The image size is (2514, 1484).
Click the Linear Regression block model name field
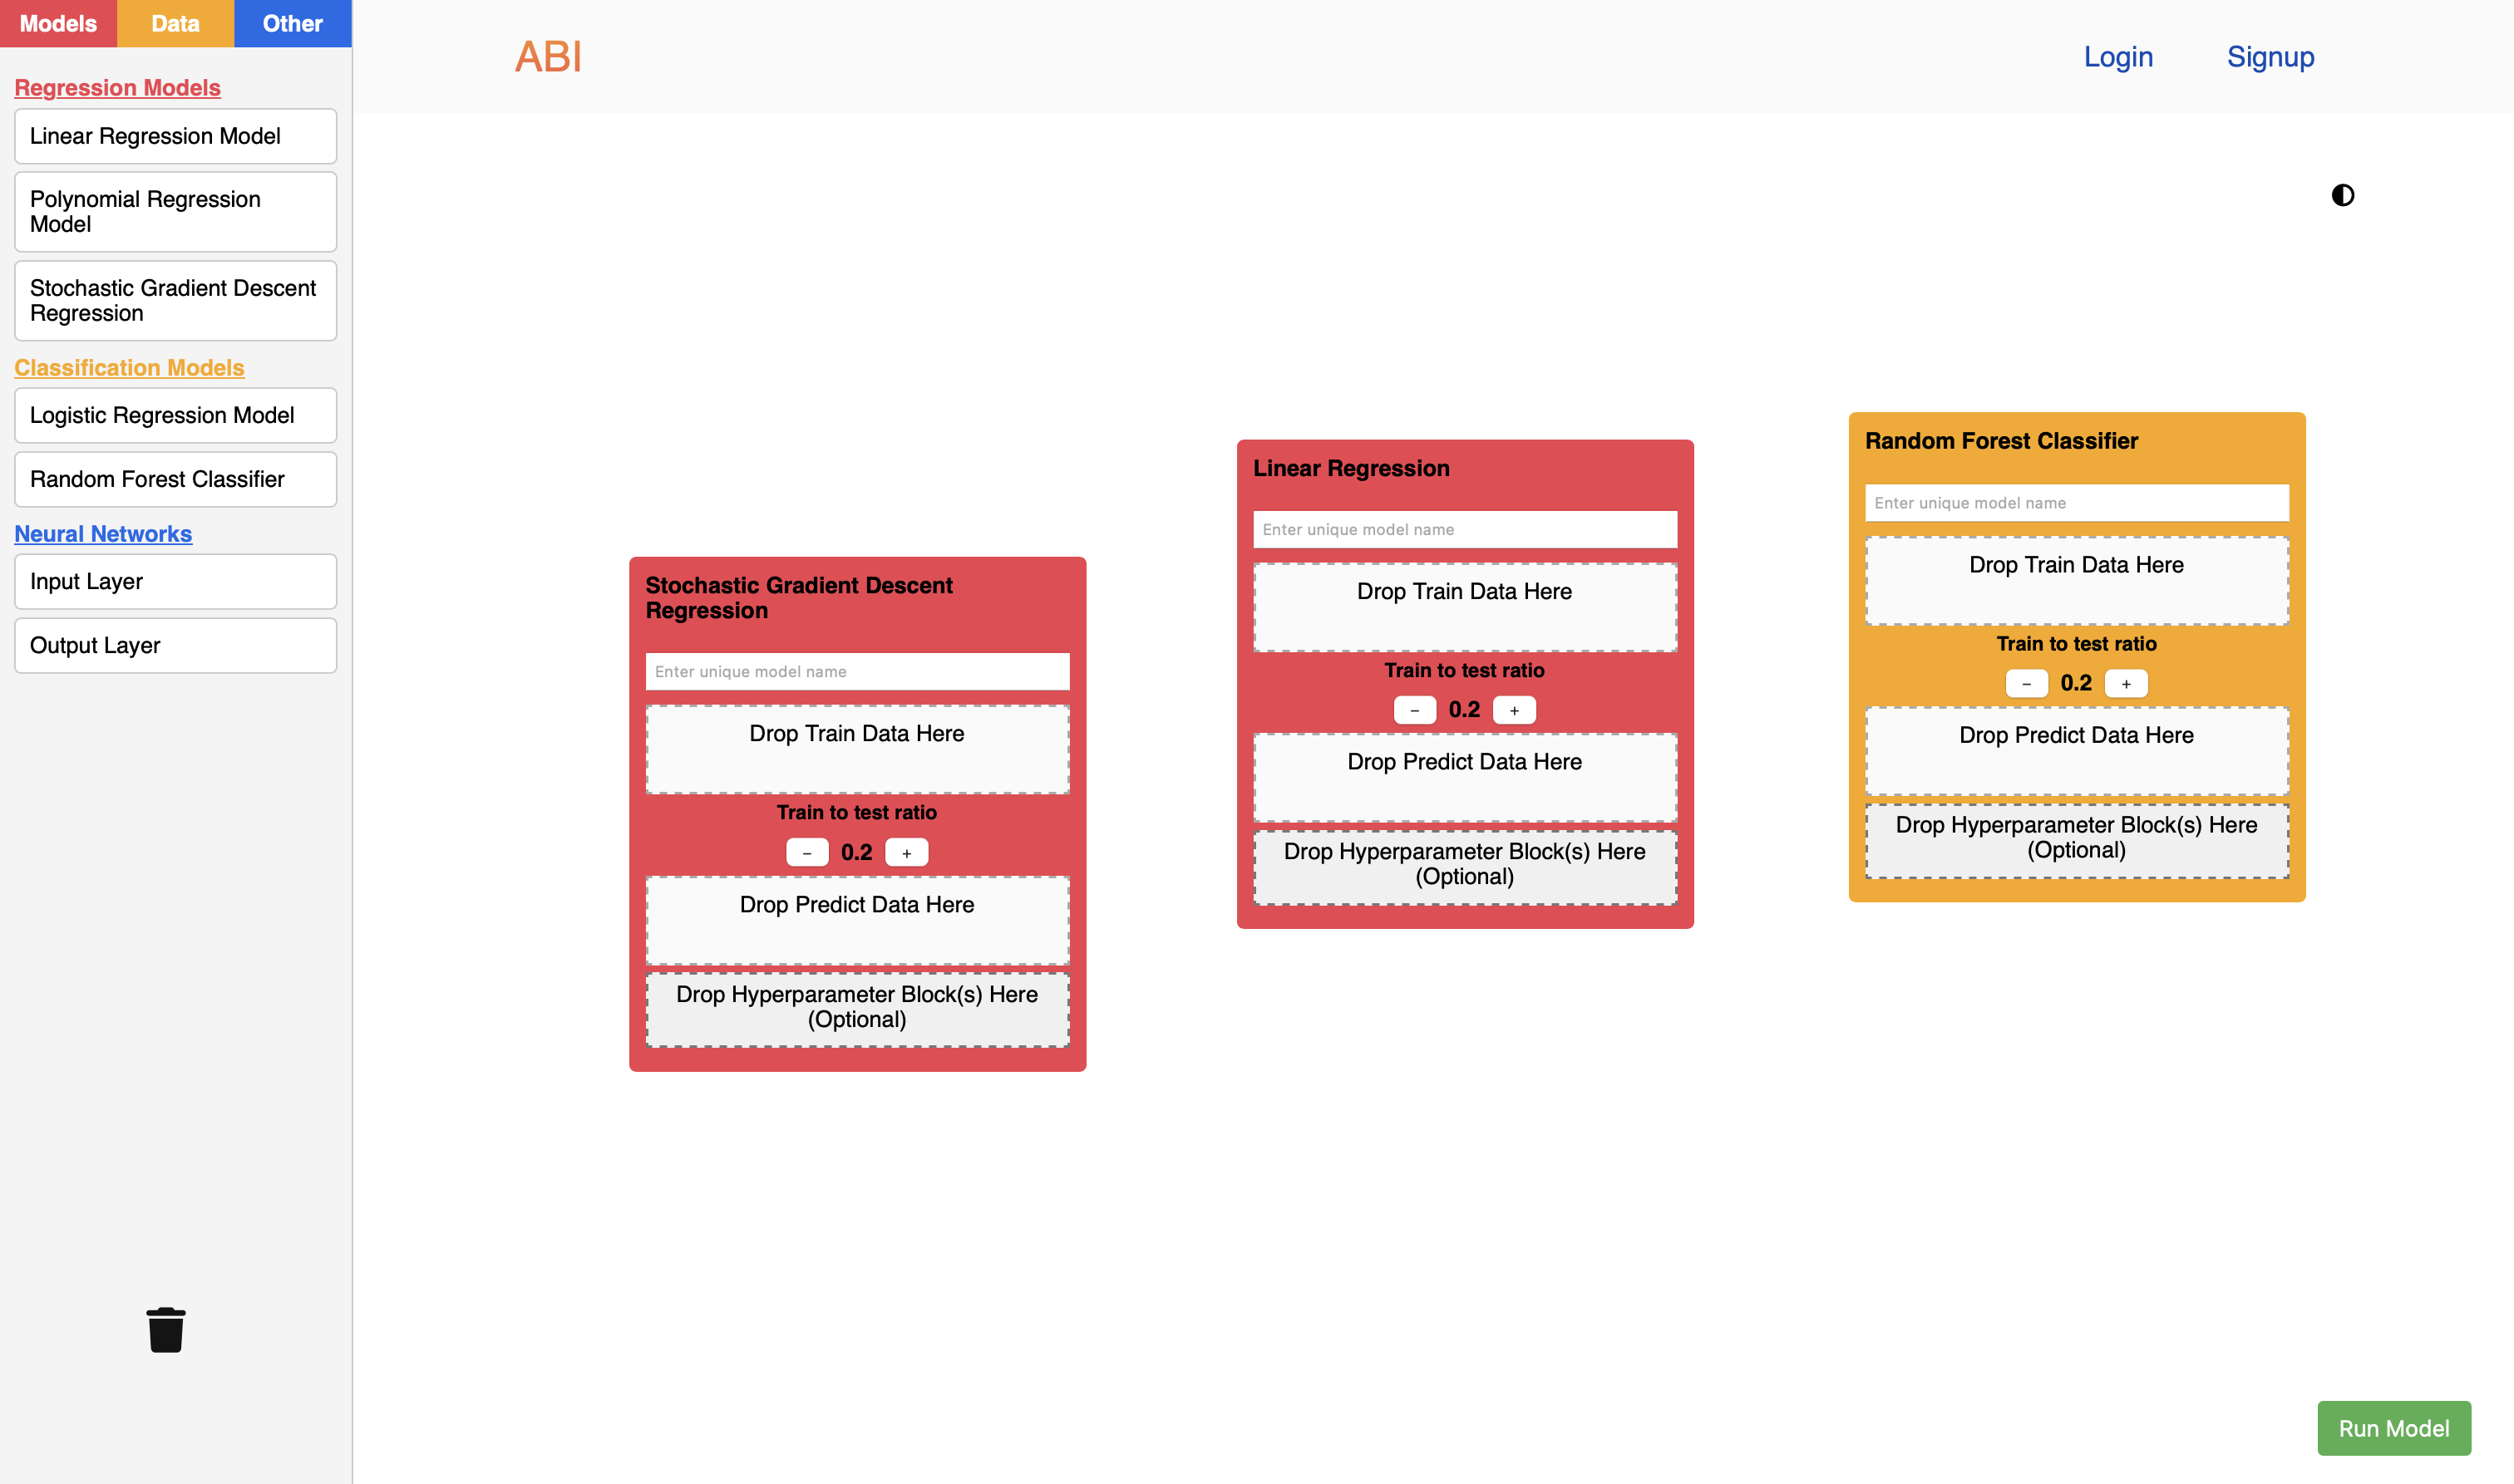coord(1465,529)
